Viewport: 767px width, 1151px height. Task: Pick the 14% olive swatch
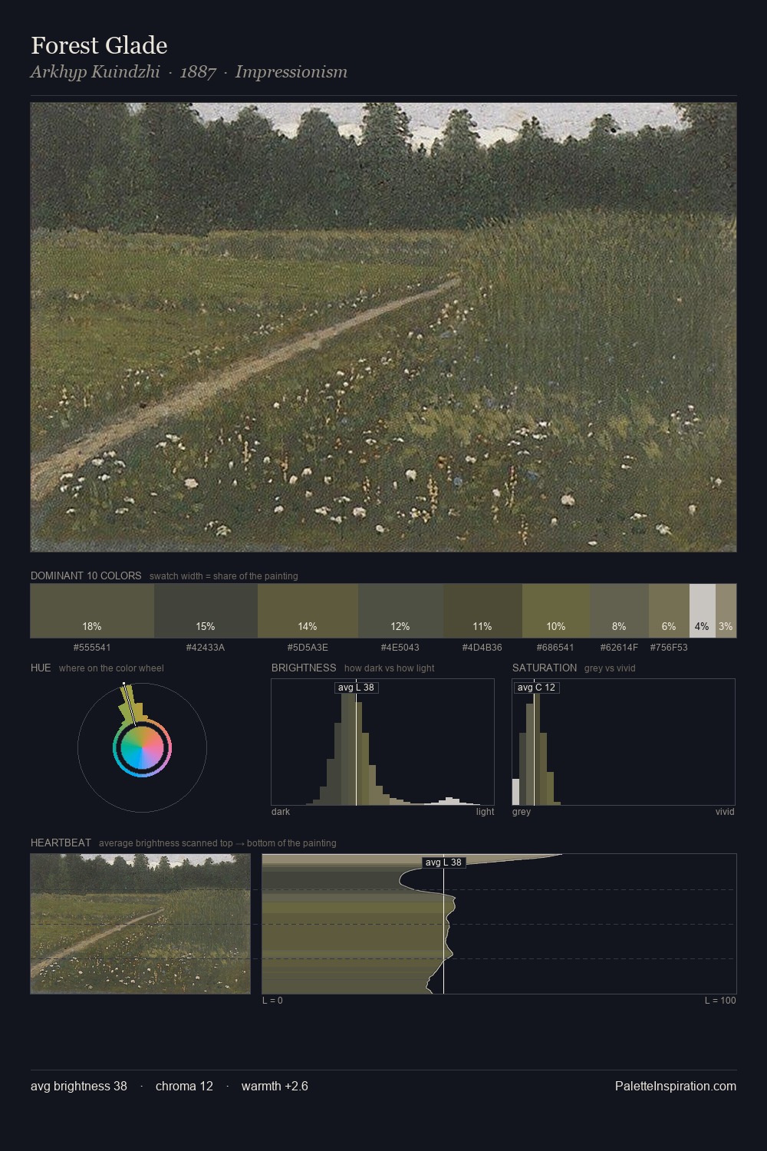308,611
